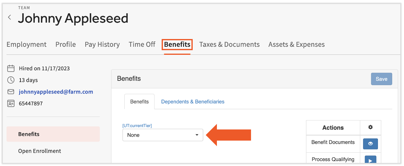Click the envelope email icon
Viewport: 404px width, 166px height.
[11, 92]
